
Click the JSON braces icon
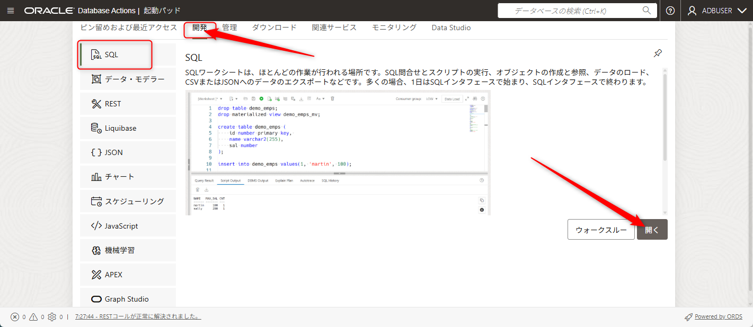[96, 152]
